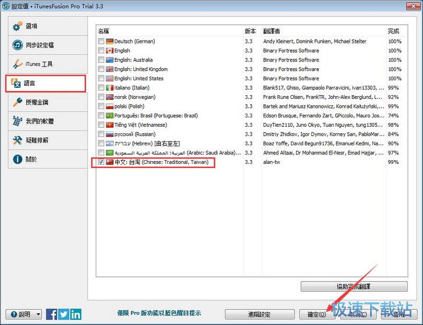Enable the Deutsch (German) language checkbox
The height and width of the screenshot is (325, 423).
[x=100, y=41]
